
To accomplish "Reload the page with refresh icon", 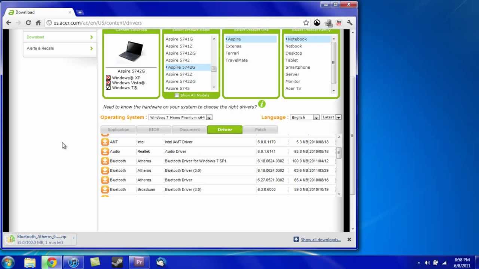I will 28,23.
